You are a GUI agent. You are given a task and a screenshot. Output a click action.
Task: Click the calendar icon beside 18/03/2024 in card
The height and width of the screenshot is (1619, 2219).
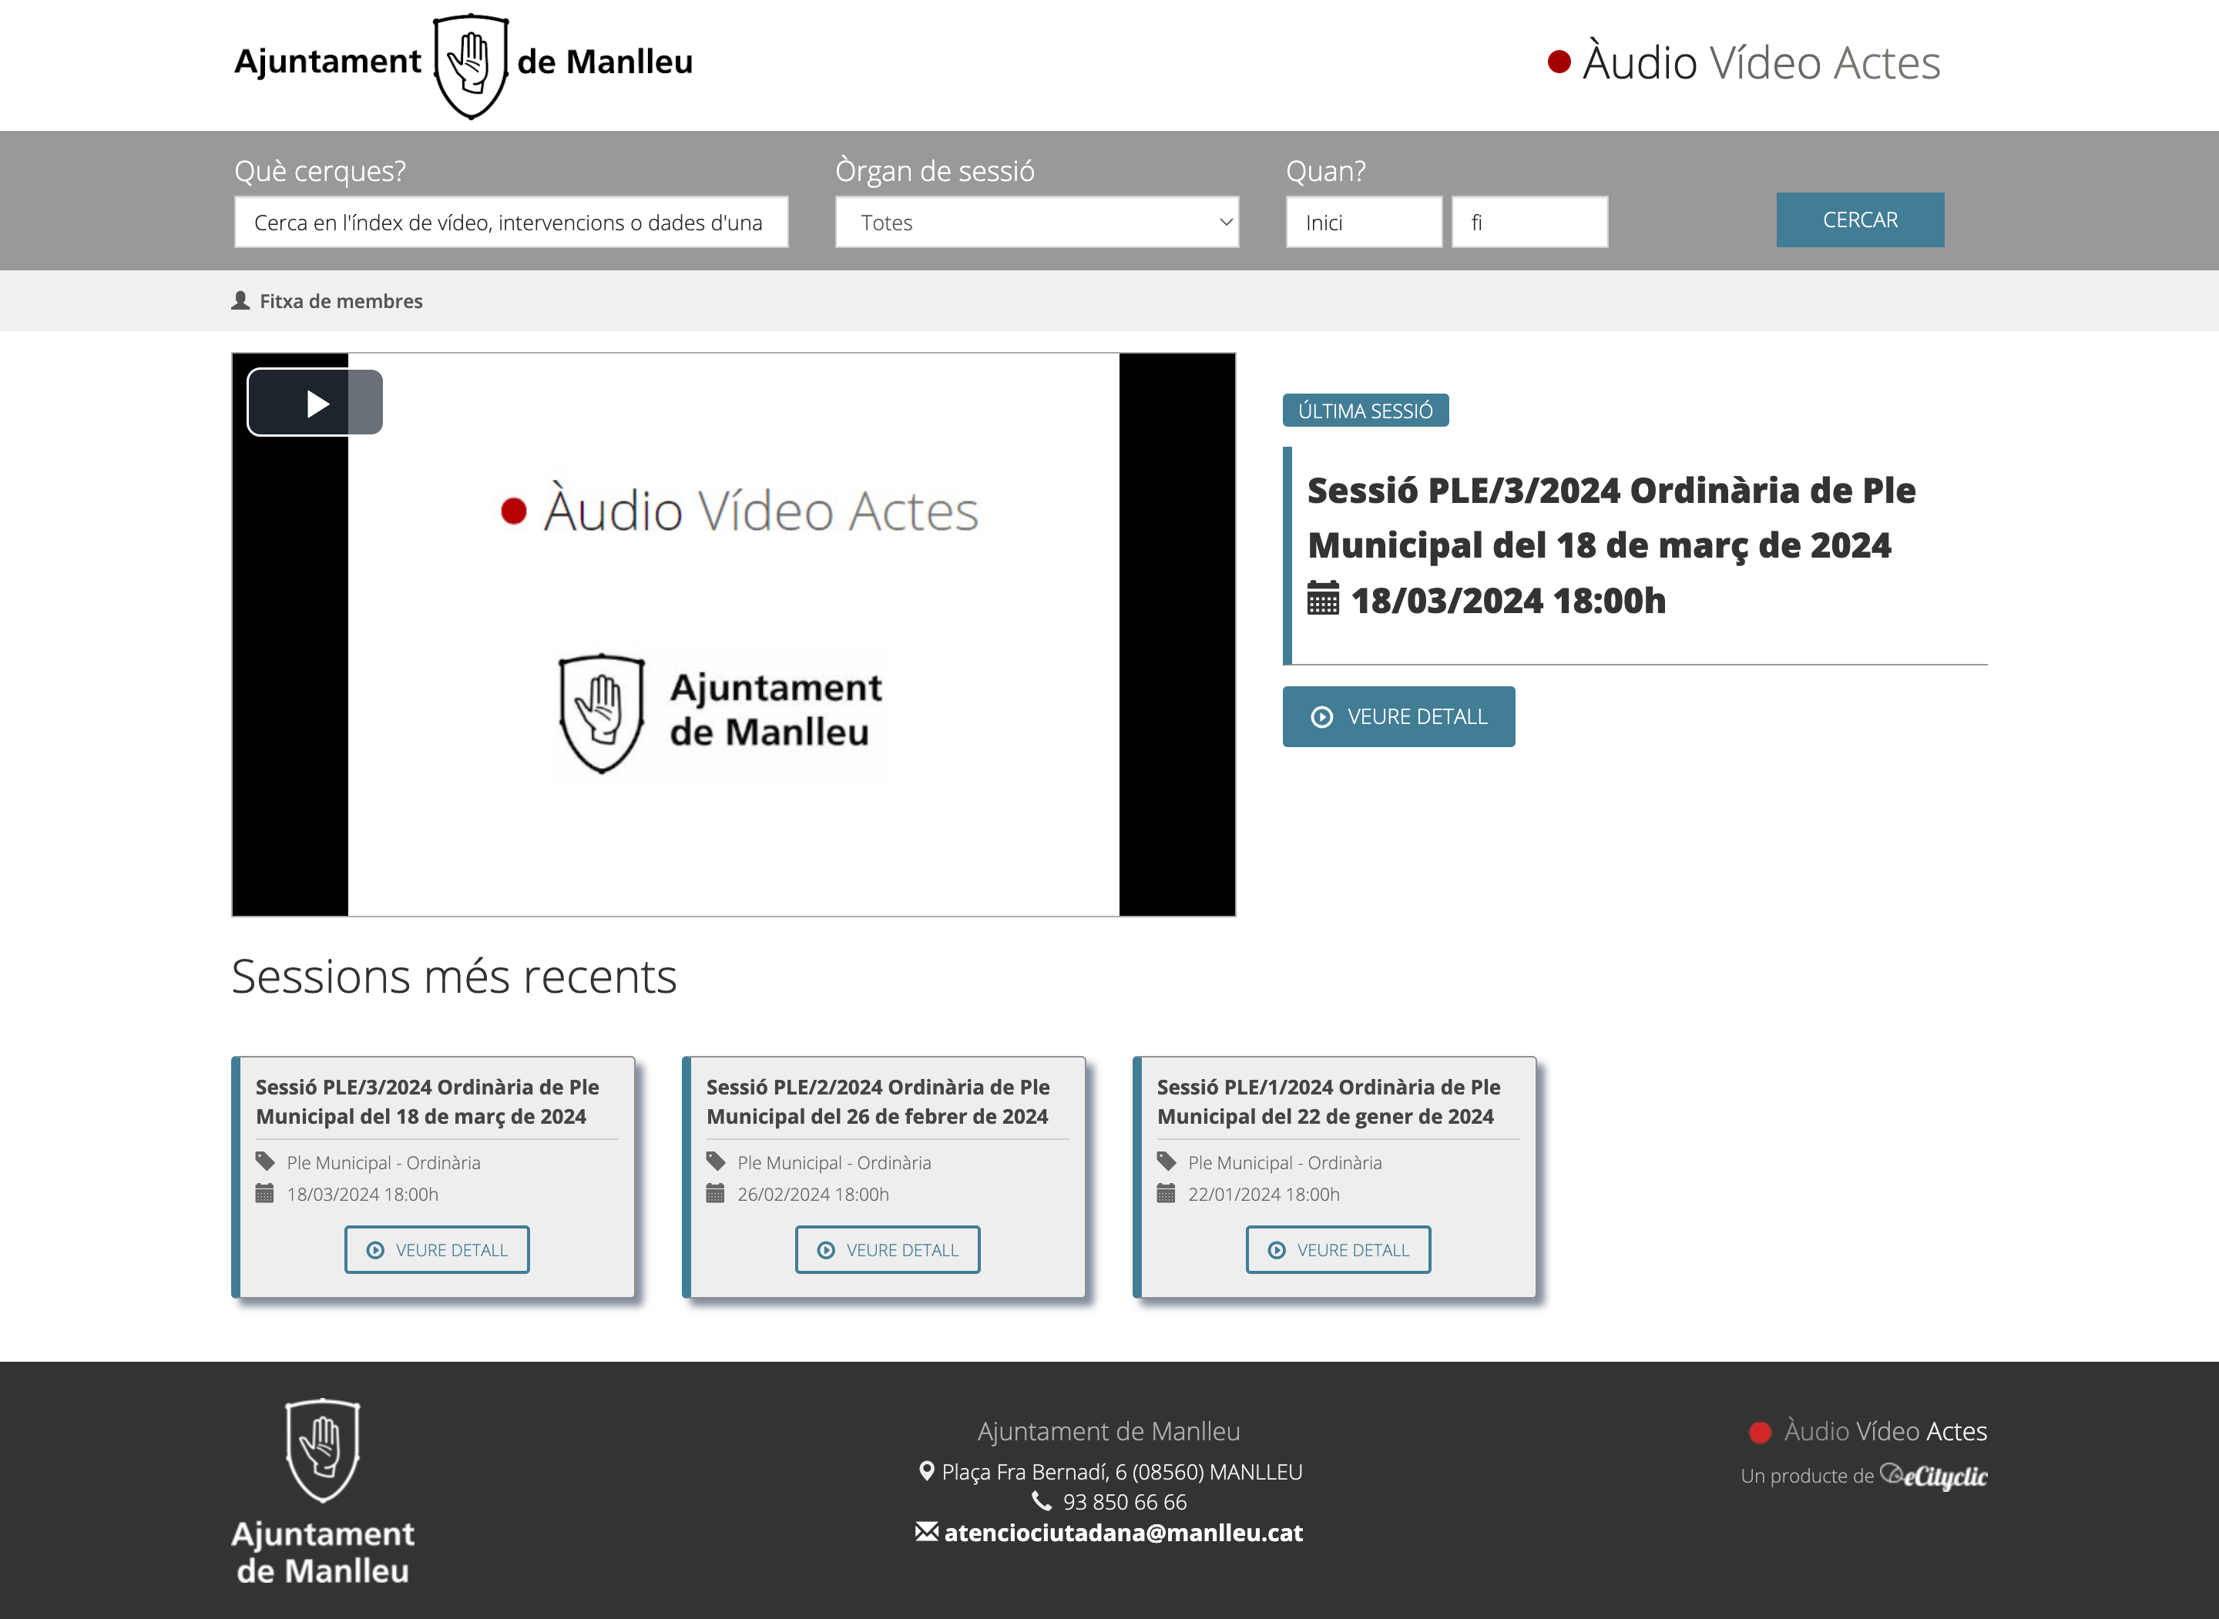pos(264,1194)
